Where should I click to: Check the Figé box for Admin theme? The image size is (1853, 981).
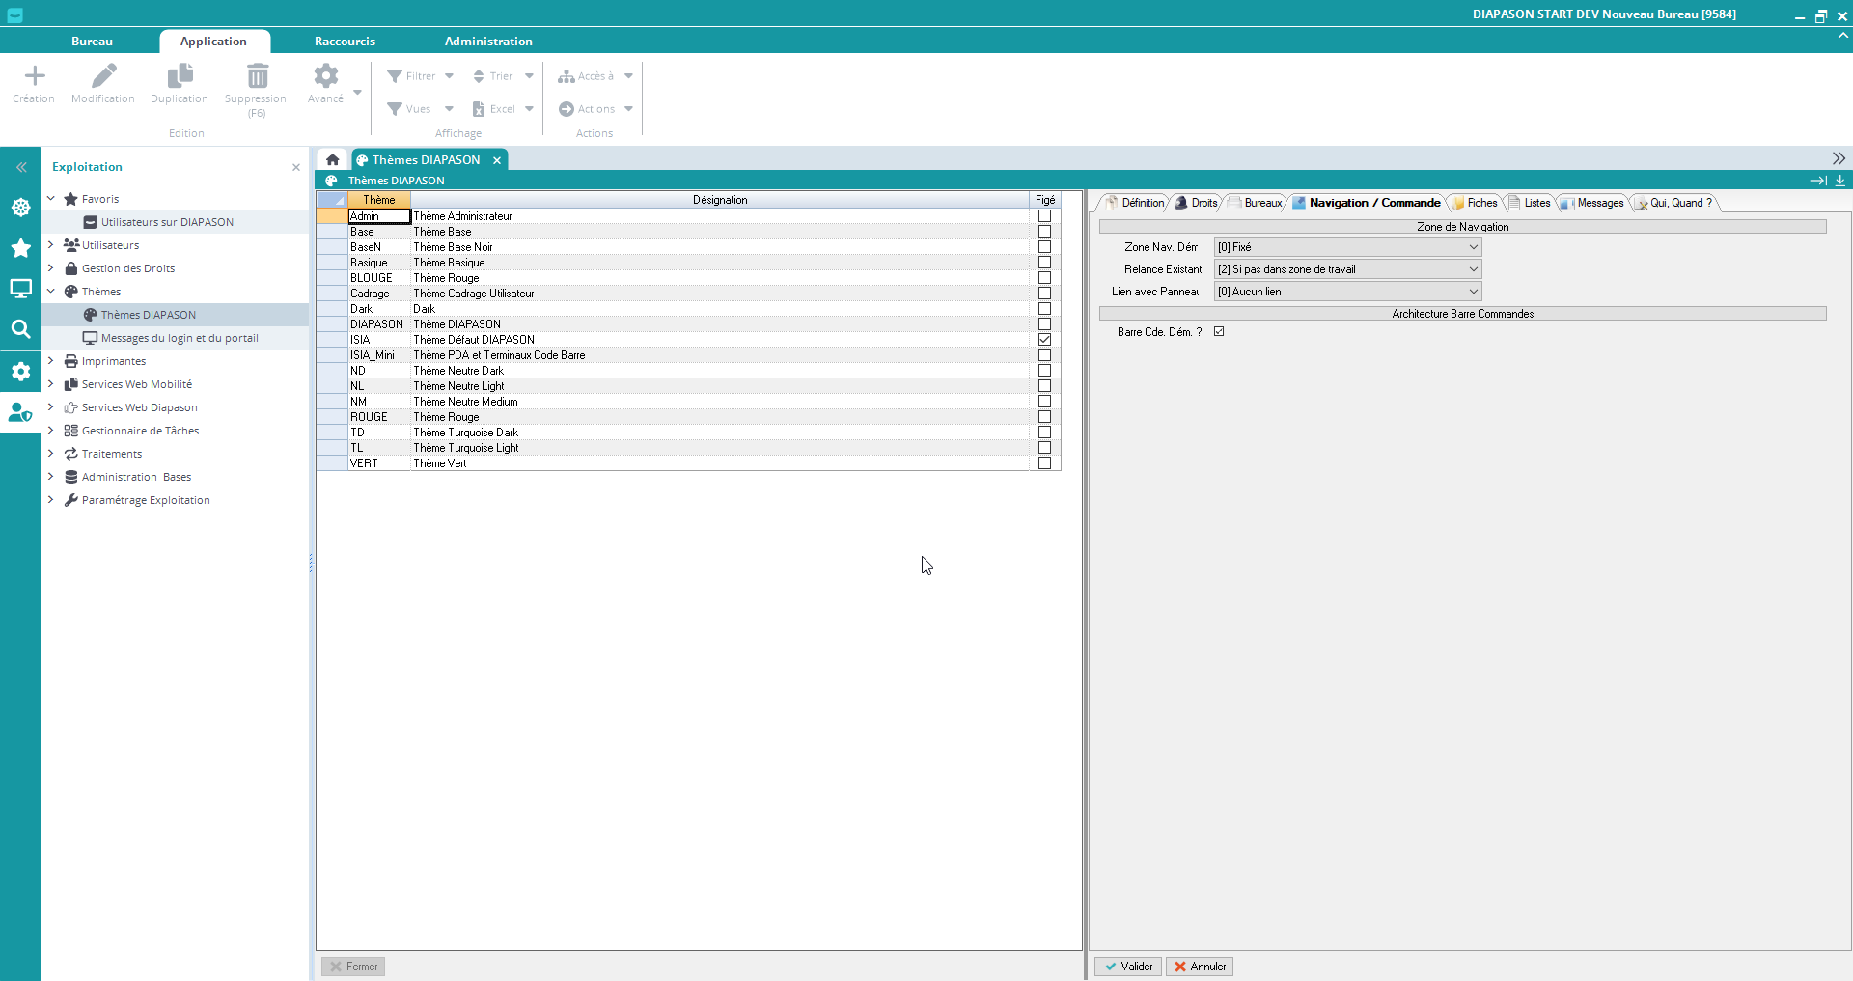(1044, 216)
